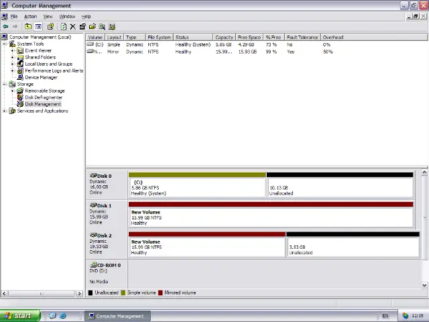Click the Services and Applications icon
429x322 pixels.
coord(12,111)
